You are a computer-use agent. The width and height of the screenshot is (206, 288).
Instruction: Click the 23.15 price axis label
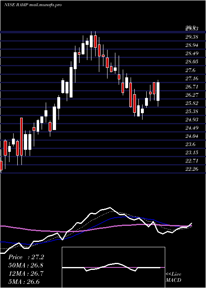192,153
